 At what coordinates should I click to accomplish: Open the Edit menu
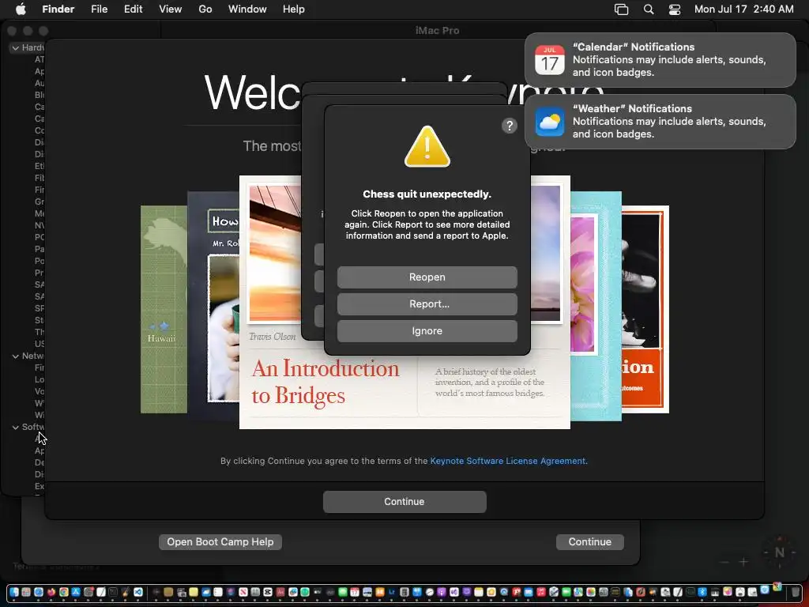(x=133, y=9)
